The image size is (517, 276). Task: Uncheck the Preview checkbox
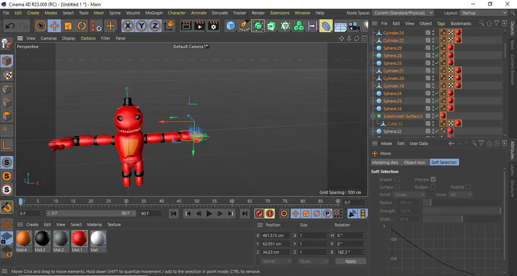(433, 179)
